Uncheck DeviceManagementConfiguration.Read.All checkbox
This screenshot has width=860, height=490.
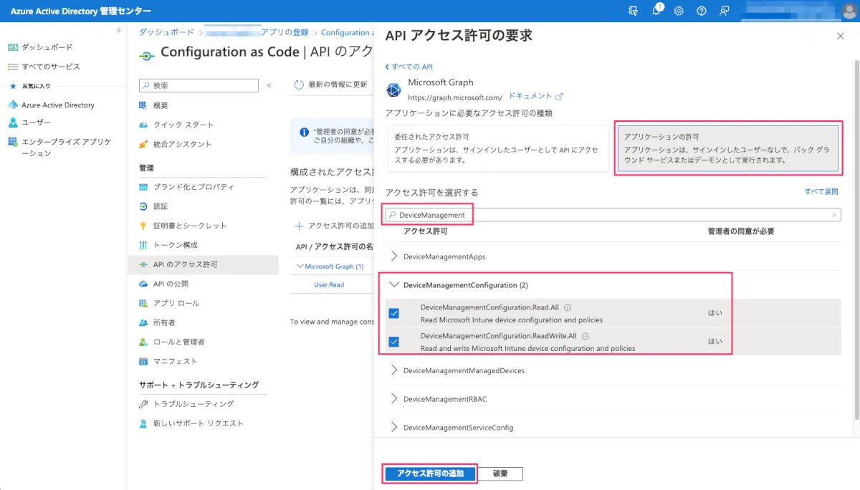[394, 313]
